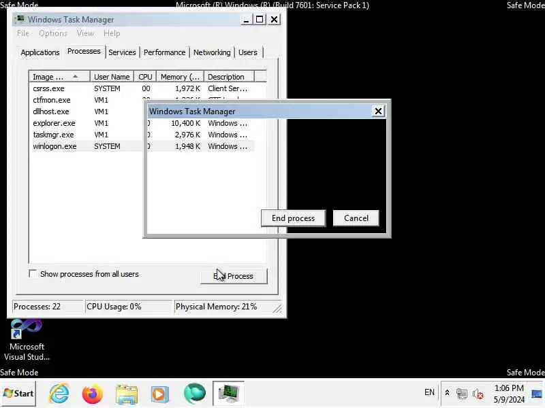
Task: Select the csrss.exe process row
Action: point(142,88)
